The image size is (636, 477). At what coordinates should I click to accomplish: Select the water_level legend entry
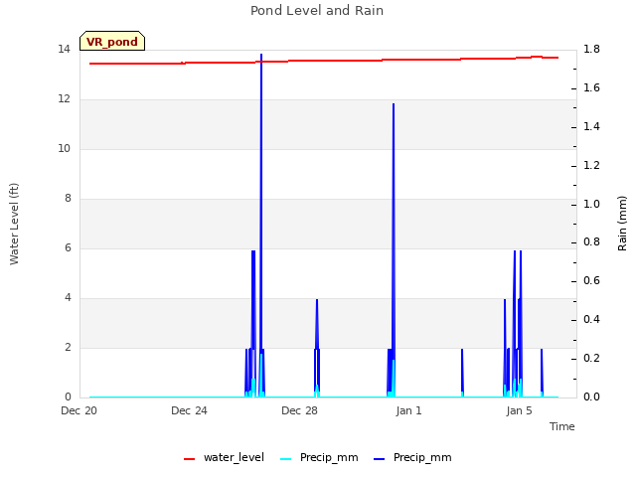point(224,457)
